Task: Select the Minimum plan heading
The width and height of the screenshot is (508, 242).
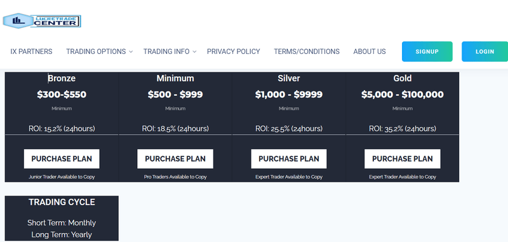Action: click(x=175, y=78)
